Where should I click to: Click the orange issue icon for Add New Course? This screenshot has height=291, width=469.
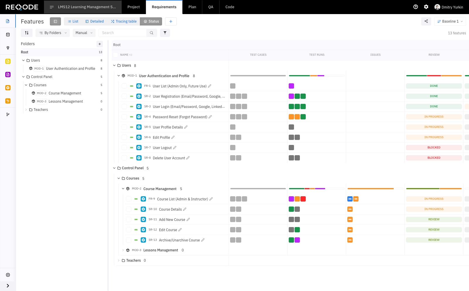(350, 219)
